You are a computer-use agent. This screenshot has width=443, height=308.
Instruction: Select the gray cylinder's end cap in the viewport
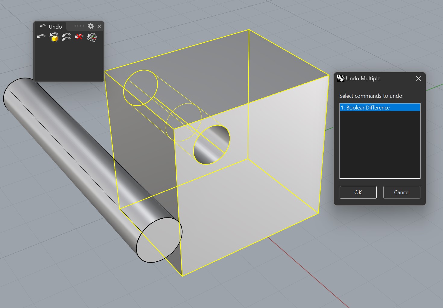click(x=159, y=240)
